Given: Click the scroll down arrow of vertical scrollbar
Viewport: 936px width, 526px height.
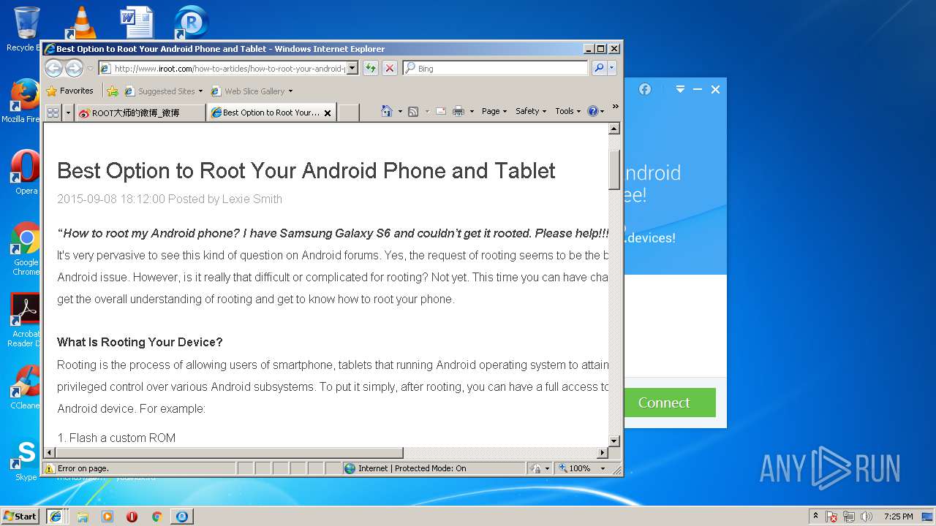Looking at the screenshot, I should (614, 441).
